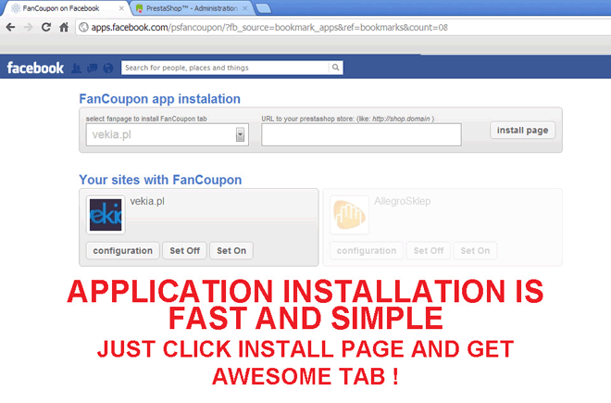The height and width of the screenshot is (403, 611).
Task: Click 'URL to your prestashop store' label
Action: [347, 119]
